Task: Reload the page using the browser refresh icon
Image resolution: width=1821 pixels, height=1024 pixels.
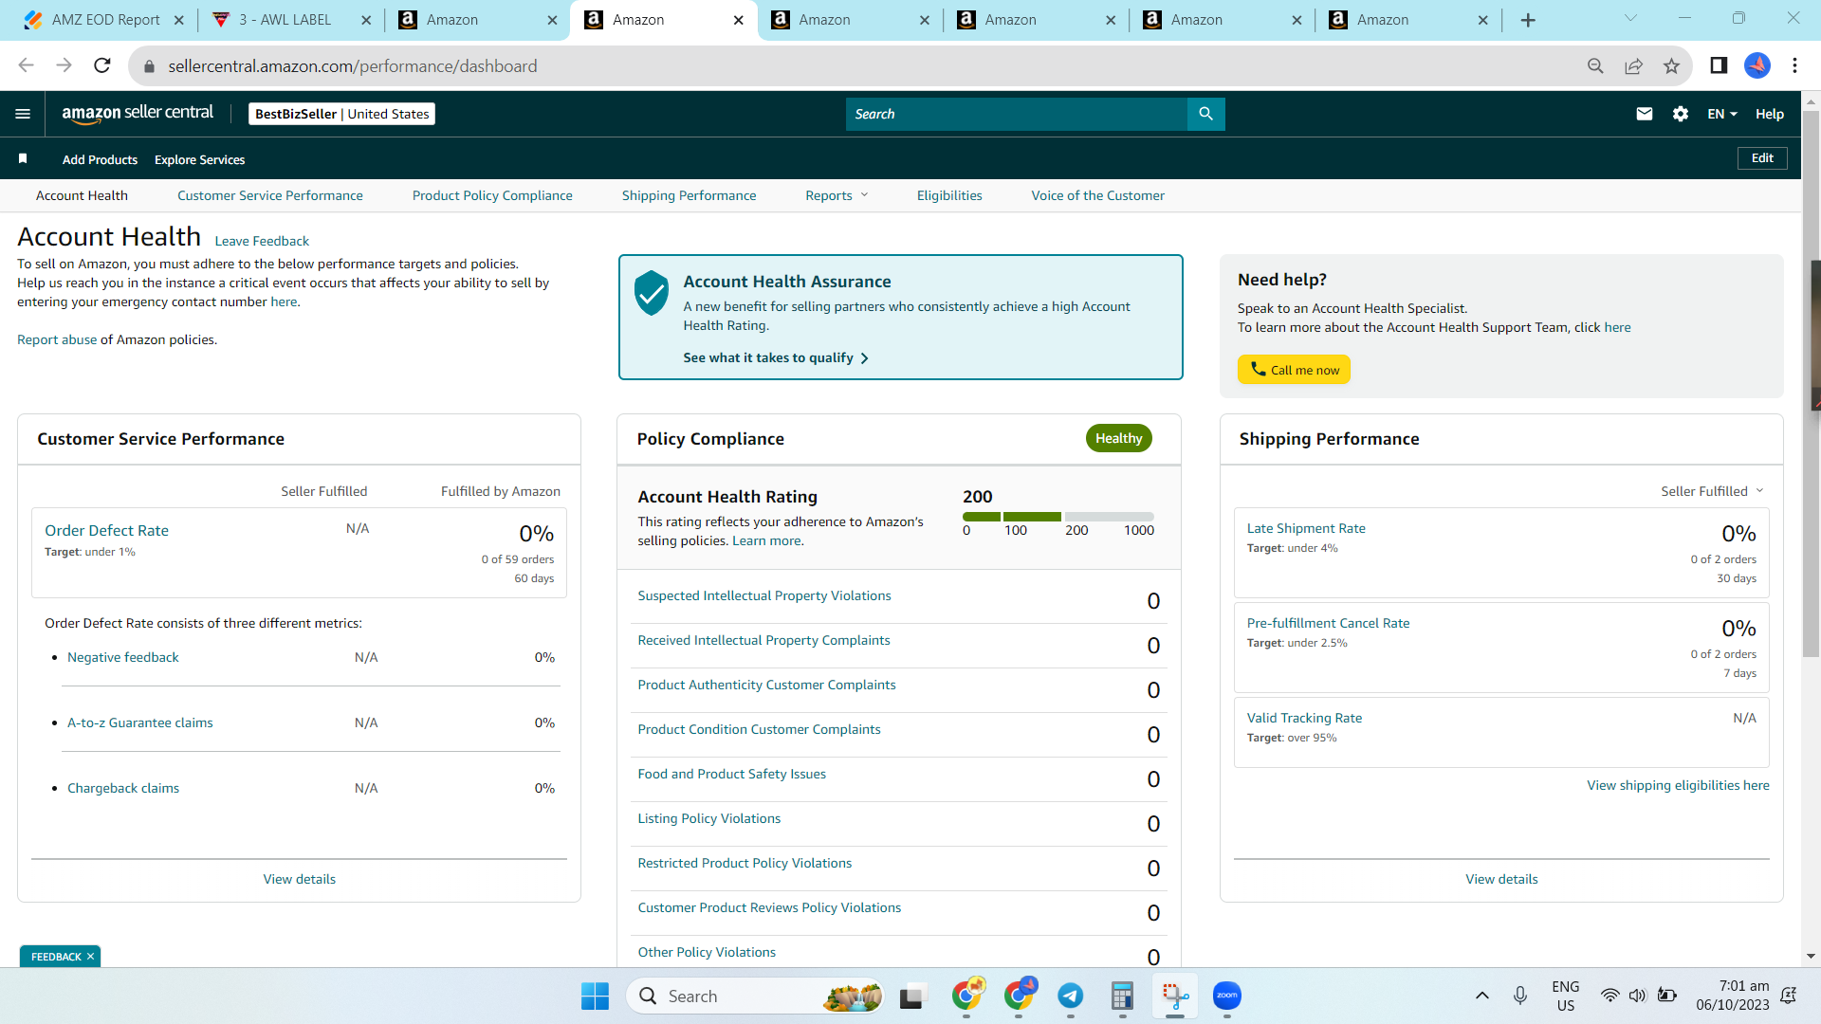Action: pyautogui.click(x=102, y=65)
